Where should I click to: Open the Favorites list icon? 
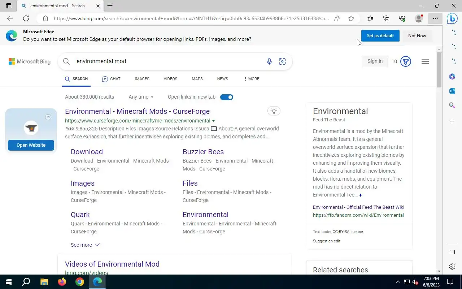[x=370, y=18]
